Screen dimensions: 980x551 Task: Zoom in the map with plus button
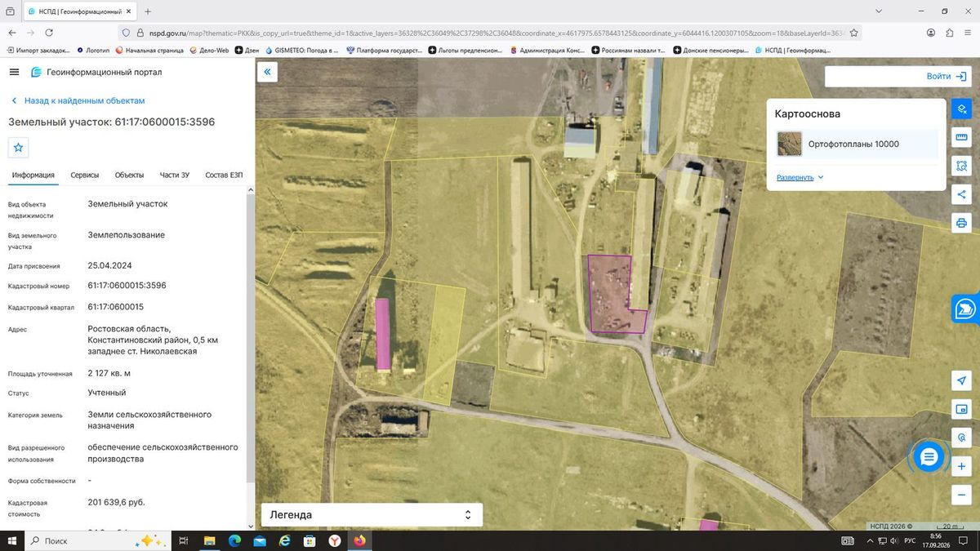[961, 466]
